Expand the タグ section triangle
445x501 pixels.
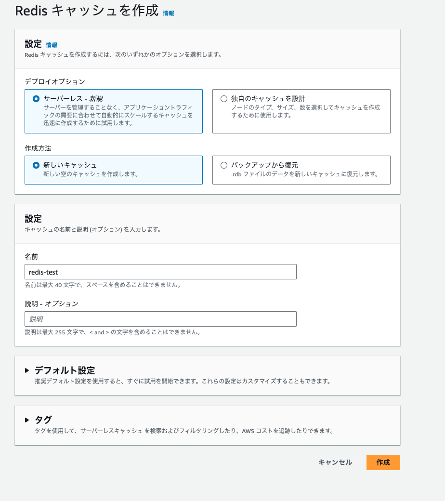click(x=27, y=420)
